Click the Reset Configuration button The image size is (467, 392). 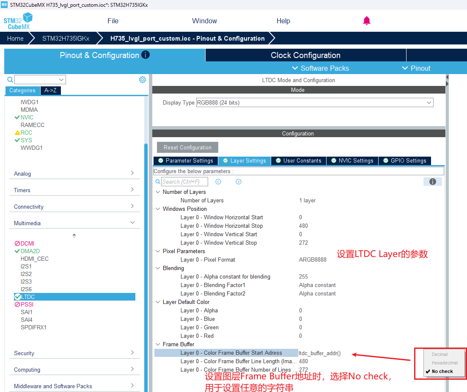[x=187, y=147]
